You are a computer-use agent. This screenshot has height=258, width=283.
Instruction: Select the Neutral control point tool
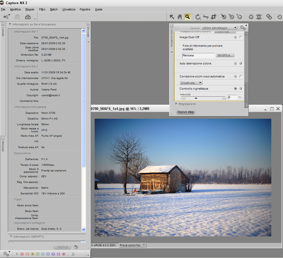click(231, 17)
